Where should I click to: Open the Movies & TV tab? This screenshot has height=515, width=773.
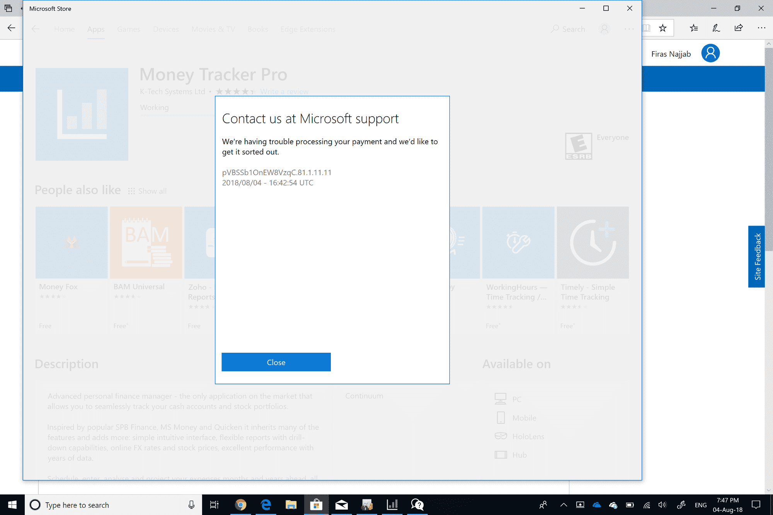pos(213,29)
